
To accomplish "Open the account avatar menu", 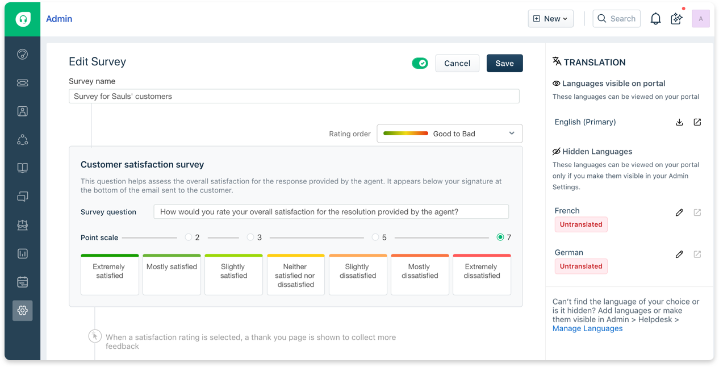I will click(x=701, y=18).
